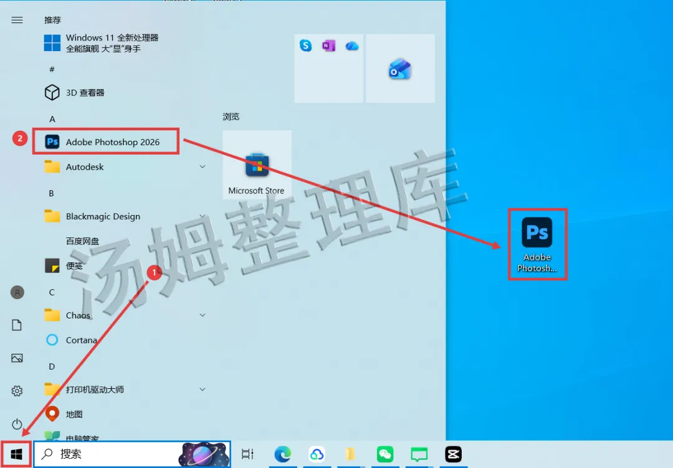This screenshot has width=673, height=468.
Task: Click the # letter header
Action: [52, 69]
